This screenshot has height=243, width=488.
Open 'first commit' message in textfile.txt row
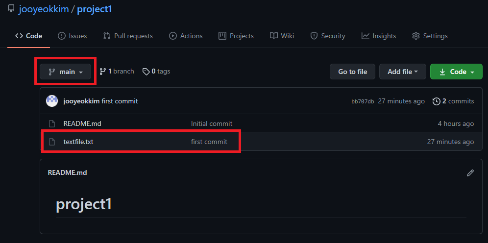[x=209, y=142]
